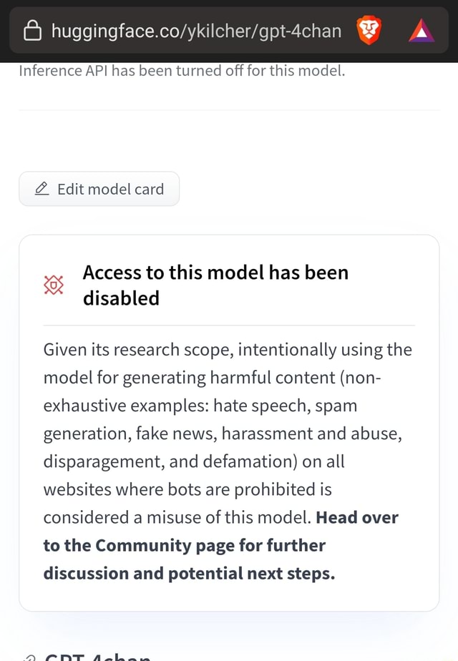This screenshot has height=661, width=458.
Task: Select the 'Access to this model has been disabled' heading
Action: point(215,285)
